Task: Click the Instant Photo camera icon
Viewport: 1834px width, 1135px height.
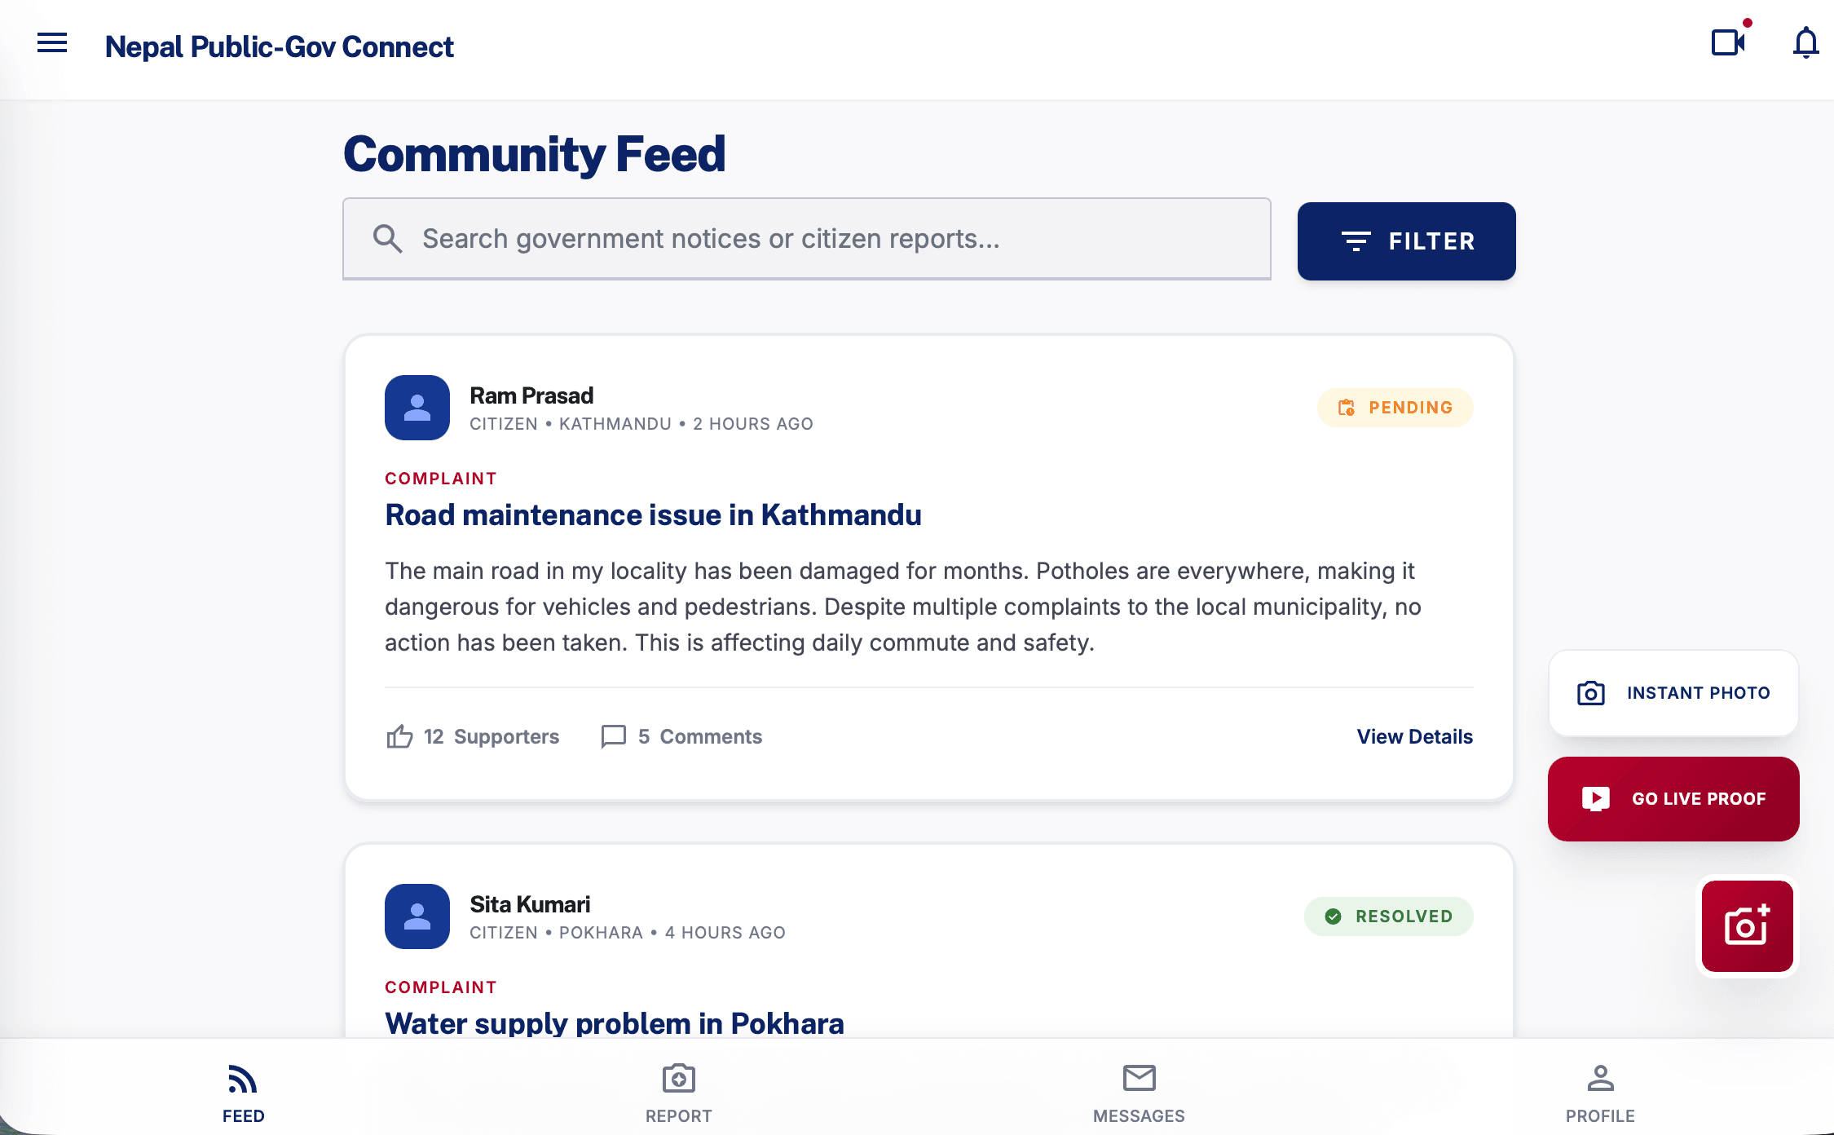Action: point(1590,692)
